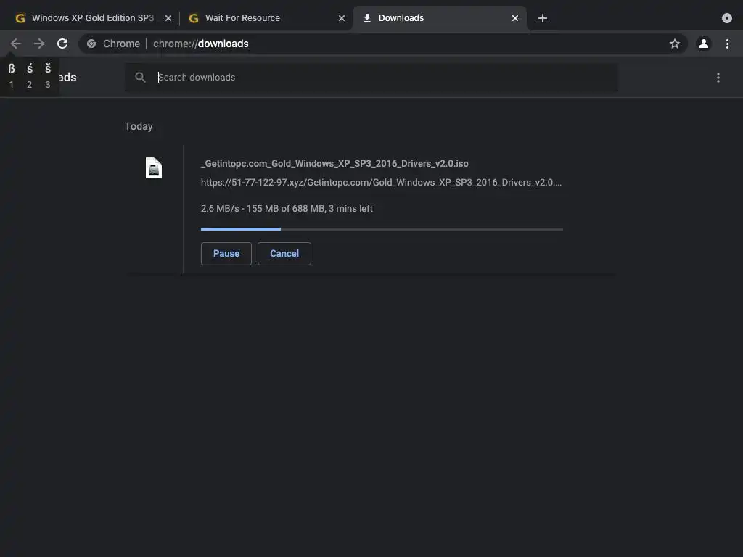
Task: Close the Downloads tab
Action: pos(515,18)
